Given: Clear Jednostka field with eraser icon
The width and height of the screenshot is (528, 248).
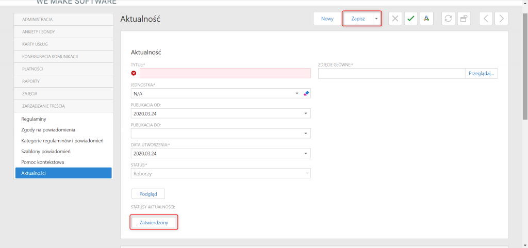Looking at the screenshot, I should tap(306, 93).
